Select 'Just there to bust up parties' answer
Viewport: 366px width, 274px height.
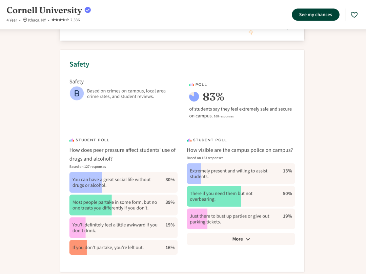pyautogui.click(x=241, y=219)
